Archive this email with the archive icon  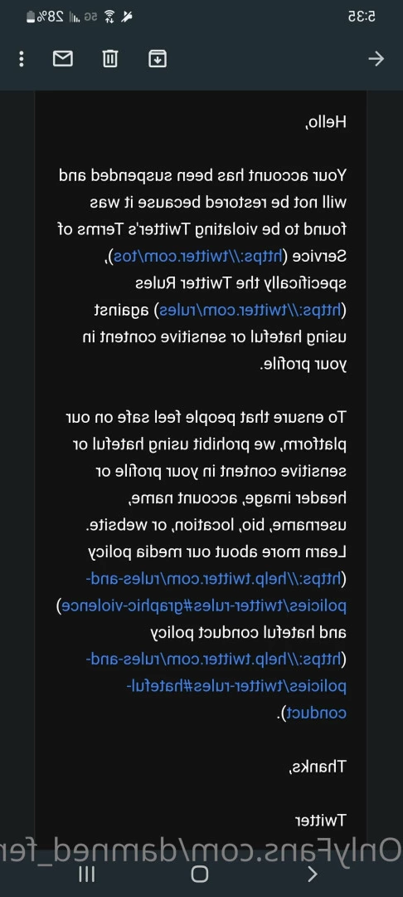click(158, 58)
